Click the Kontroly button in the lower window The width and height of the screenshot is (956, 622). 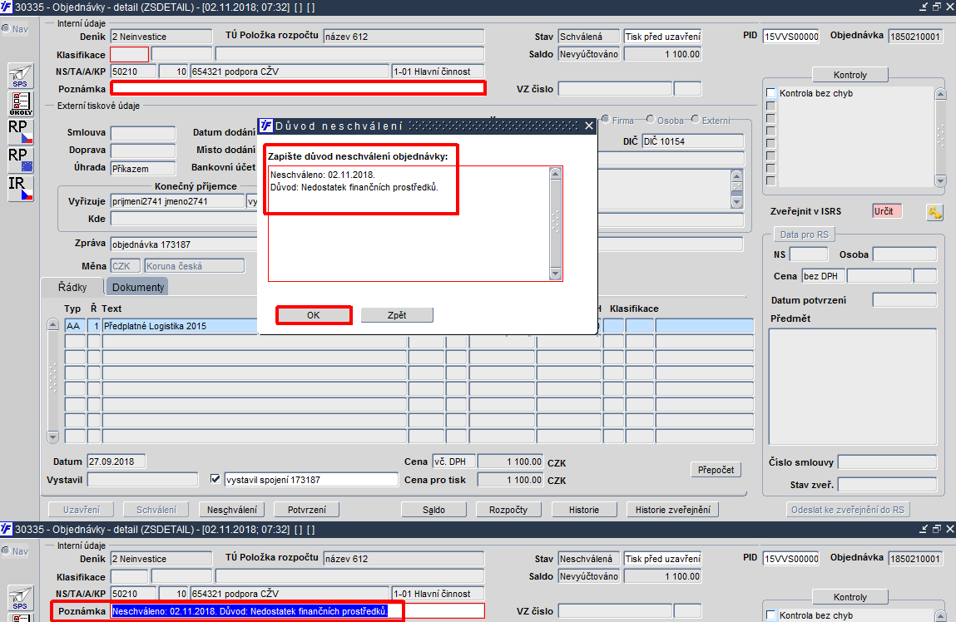click(850, 597)
